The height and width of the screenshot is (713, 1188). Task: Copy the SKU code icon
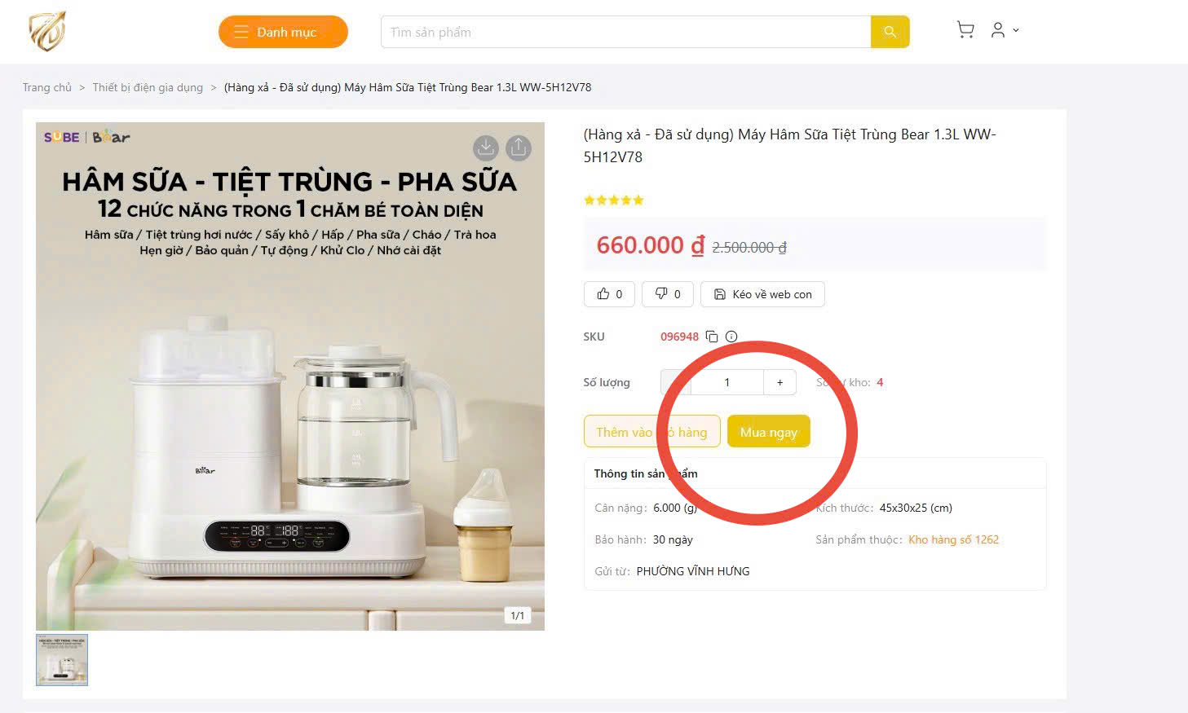tap(712, 337)
